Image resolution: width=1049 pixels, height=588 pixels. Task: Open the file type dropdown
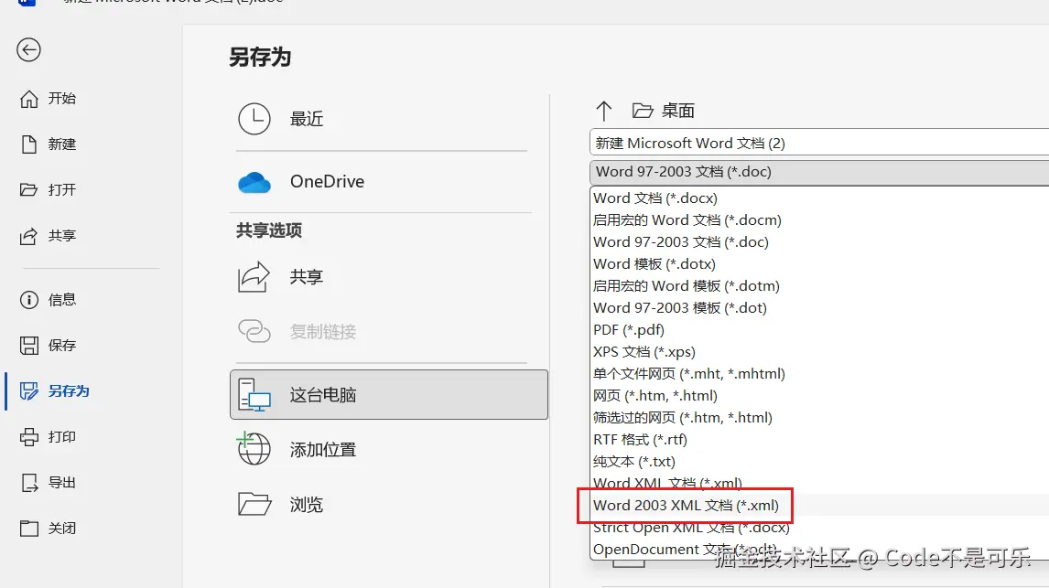[x=819, y=172]
